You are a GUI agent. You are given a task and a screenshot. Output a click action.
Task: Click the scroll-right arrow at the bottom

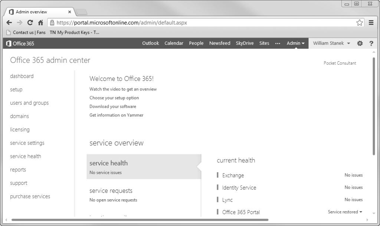point(367,220)
